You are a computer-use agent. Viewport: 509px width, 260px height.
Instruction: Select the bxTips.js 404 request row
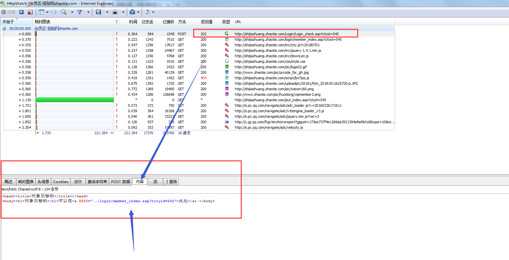tap(272, 78)
